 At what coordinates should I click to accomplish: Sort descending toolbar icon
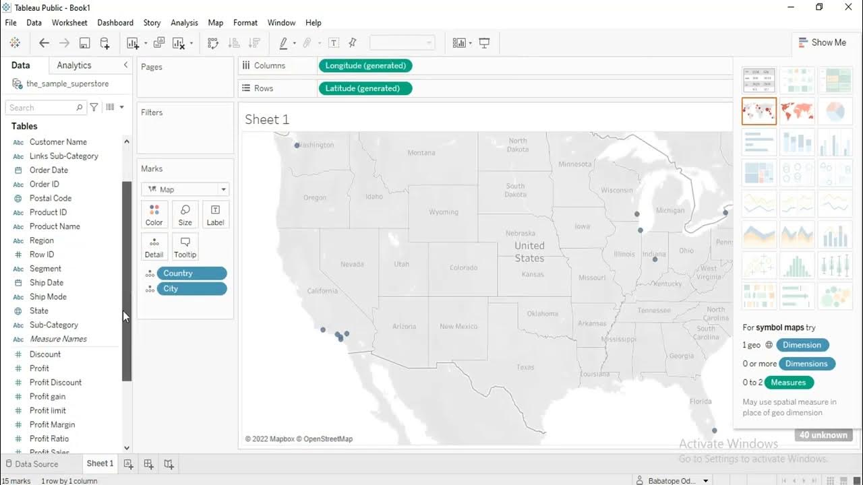point(254,43)
